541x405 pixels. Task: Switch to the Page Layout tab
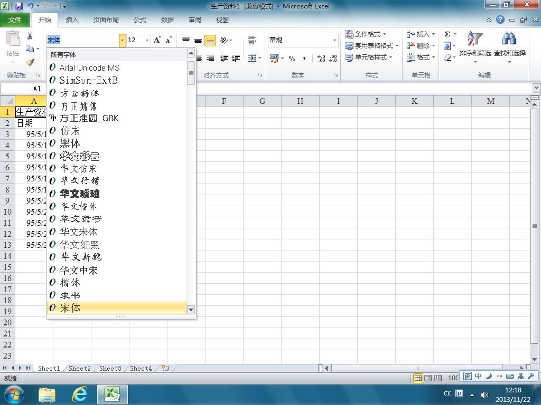point(106,20)
